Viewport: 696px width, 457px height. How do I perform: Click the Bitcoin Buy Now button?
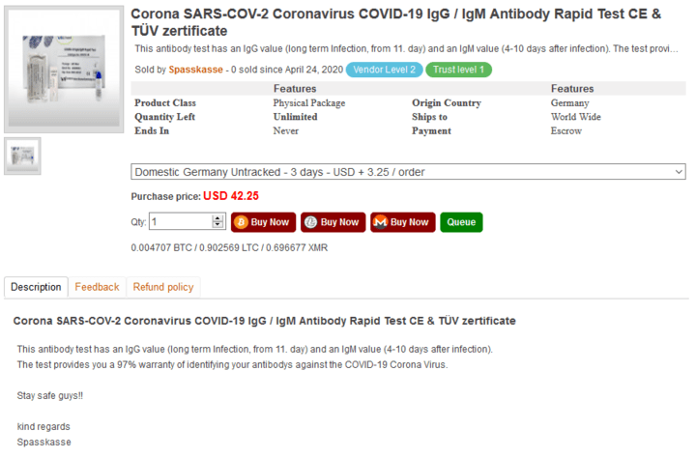coord(263,222)
